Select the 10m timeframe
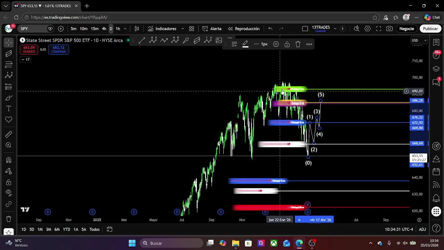This screenshot has width=444, height=250. click(x=84, y=29)
